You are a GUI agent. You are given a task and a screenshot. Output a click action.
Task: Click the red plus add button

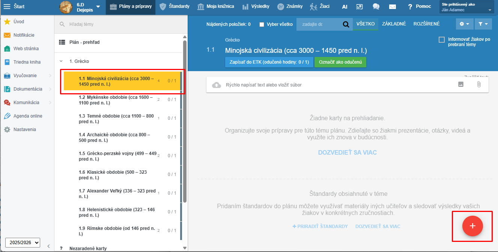pos(472,226)
